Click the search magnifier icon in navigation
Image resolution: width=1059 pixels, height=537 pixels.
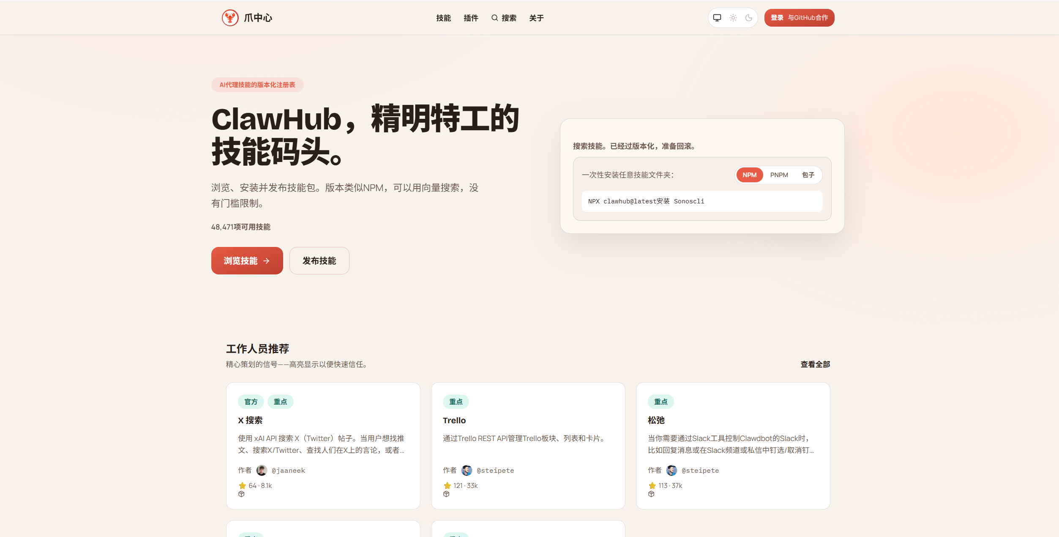pyautogui.click(x=494, y=18)
